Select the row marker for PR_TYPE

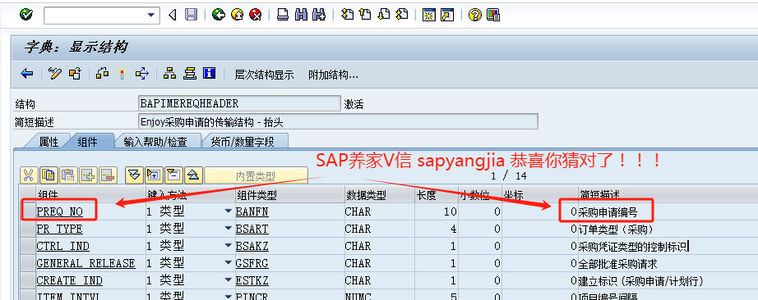click(28, 230)
